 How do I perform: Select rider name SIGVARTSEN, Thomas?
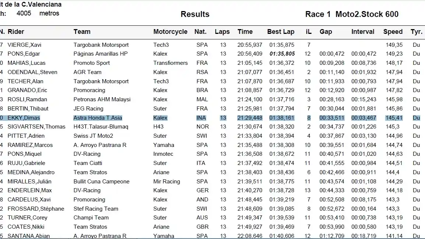point(36,127)
